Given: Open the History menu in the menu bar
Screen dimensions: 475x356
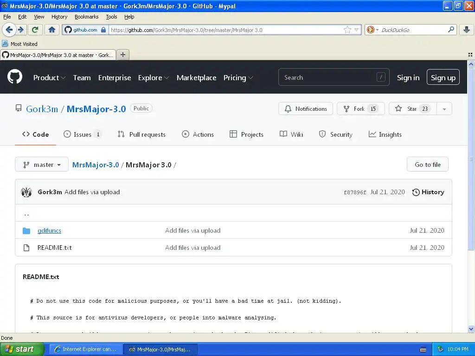Looking at the screenshot, I should pyautogui.click(x=59, y=17).
